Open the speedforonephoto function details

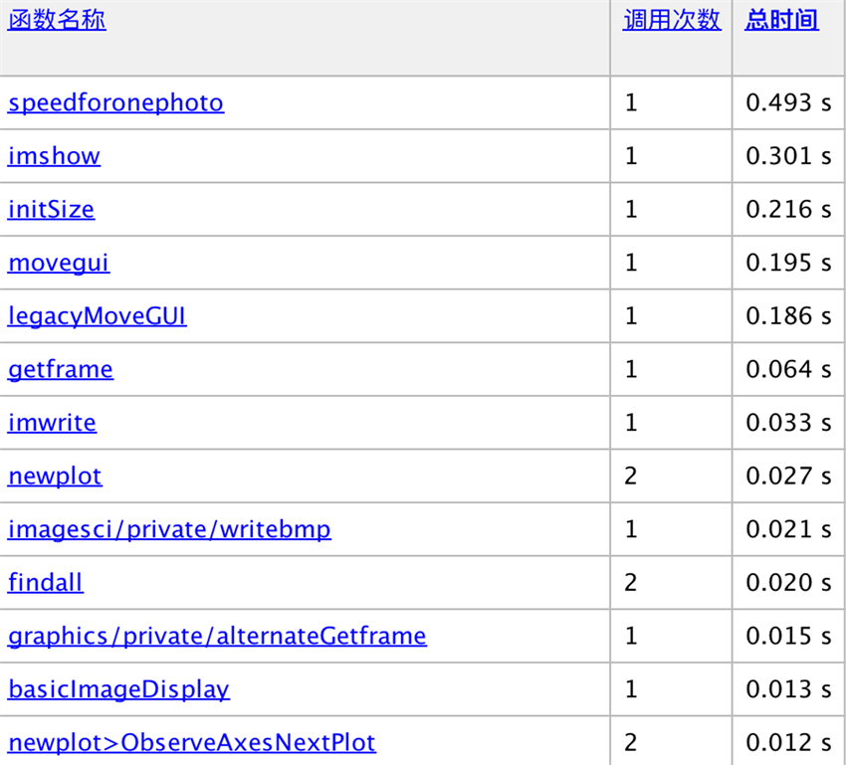115,102
